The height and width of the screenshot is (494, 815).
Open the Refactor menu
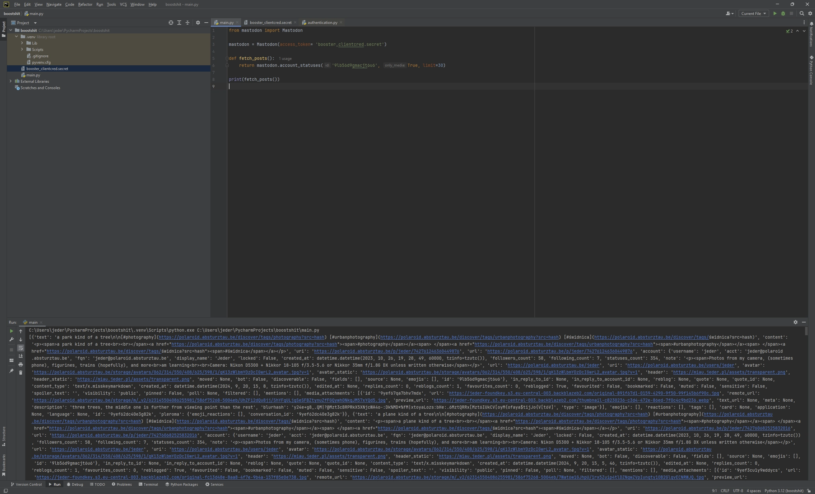click(x=85, y=4)
